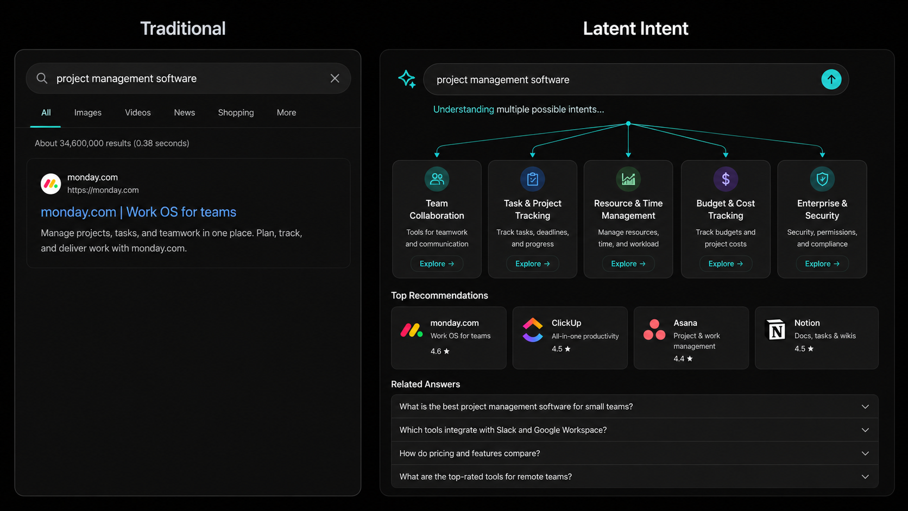
Task: Expand 'top-rated tools for remote teams' question
Action: (634, 476)
